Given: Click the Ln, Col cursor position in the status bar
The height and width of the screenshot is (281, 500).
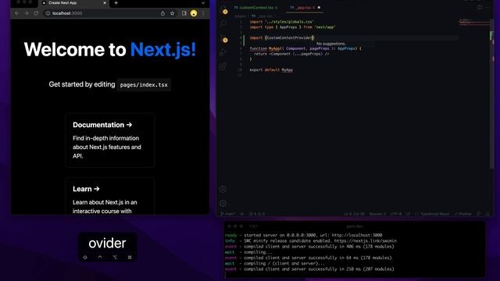Looking at the screenshot, I should [354, 214].
